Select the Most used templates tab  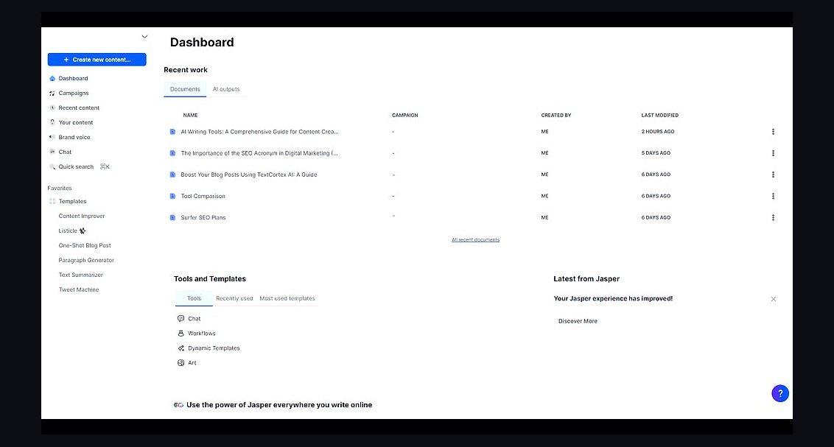point(287,299)
